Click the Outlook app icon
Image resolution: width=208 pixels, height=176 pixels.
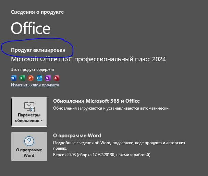click(x=39, y=78)
